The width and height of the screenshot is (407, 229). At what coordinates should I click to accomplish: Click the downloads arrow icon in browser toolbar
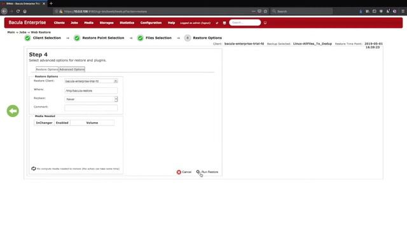click(361, 11)
